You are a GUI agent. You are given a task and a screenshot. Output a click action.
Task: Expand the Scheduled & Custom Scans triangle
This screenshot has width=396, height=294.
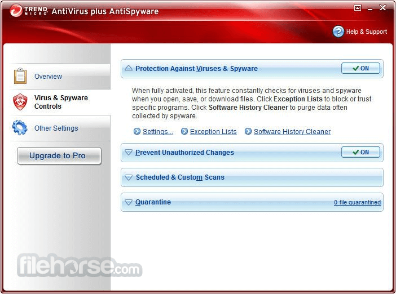(x=129, y=177)
